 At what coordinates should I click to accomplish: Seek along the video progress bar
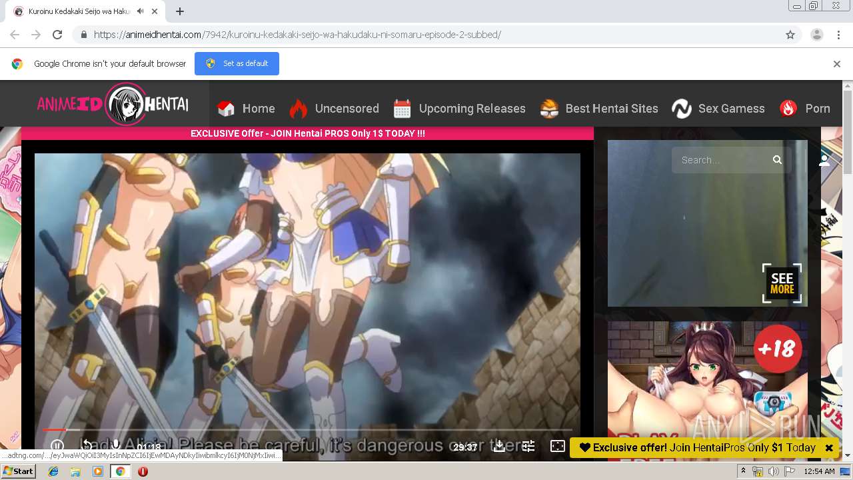[x=307, y=429]
